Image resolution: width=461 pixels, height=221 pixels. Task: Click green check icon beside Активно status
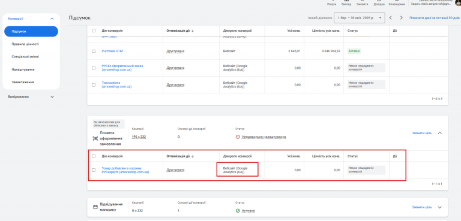(238, 211)
